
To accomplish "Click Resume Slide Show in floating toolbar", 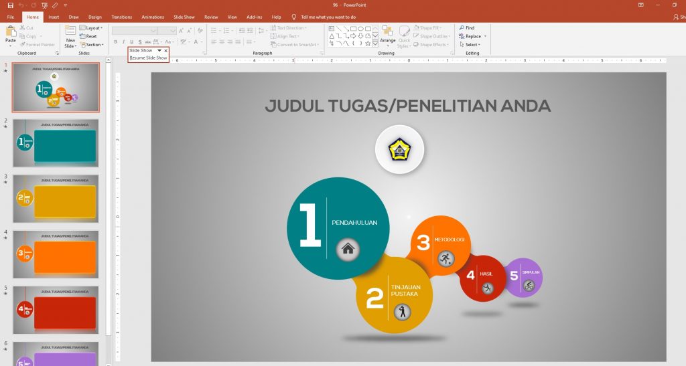I will [148, 58].
